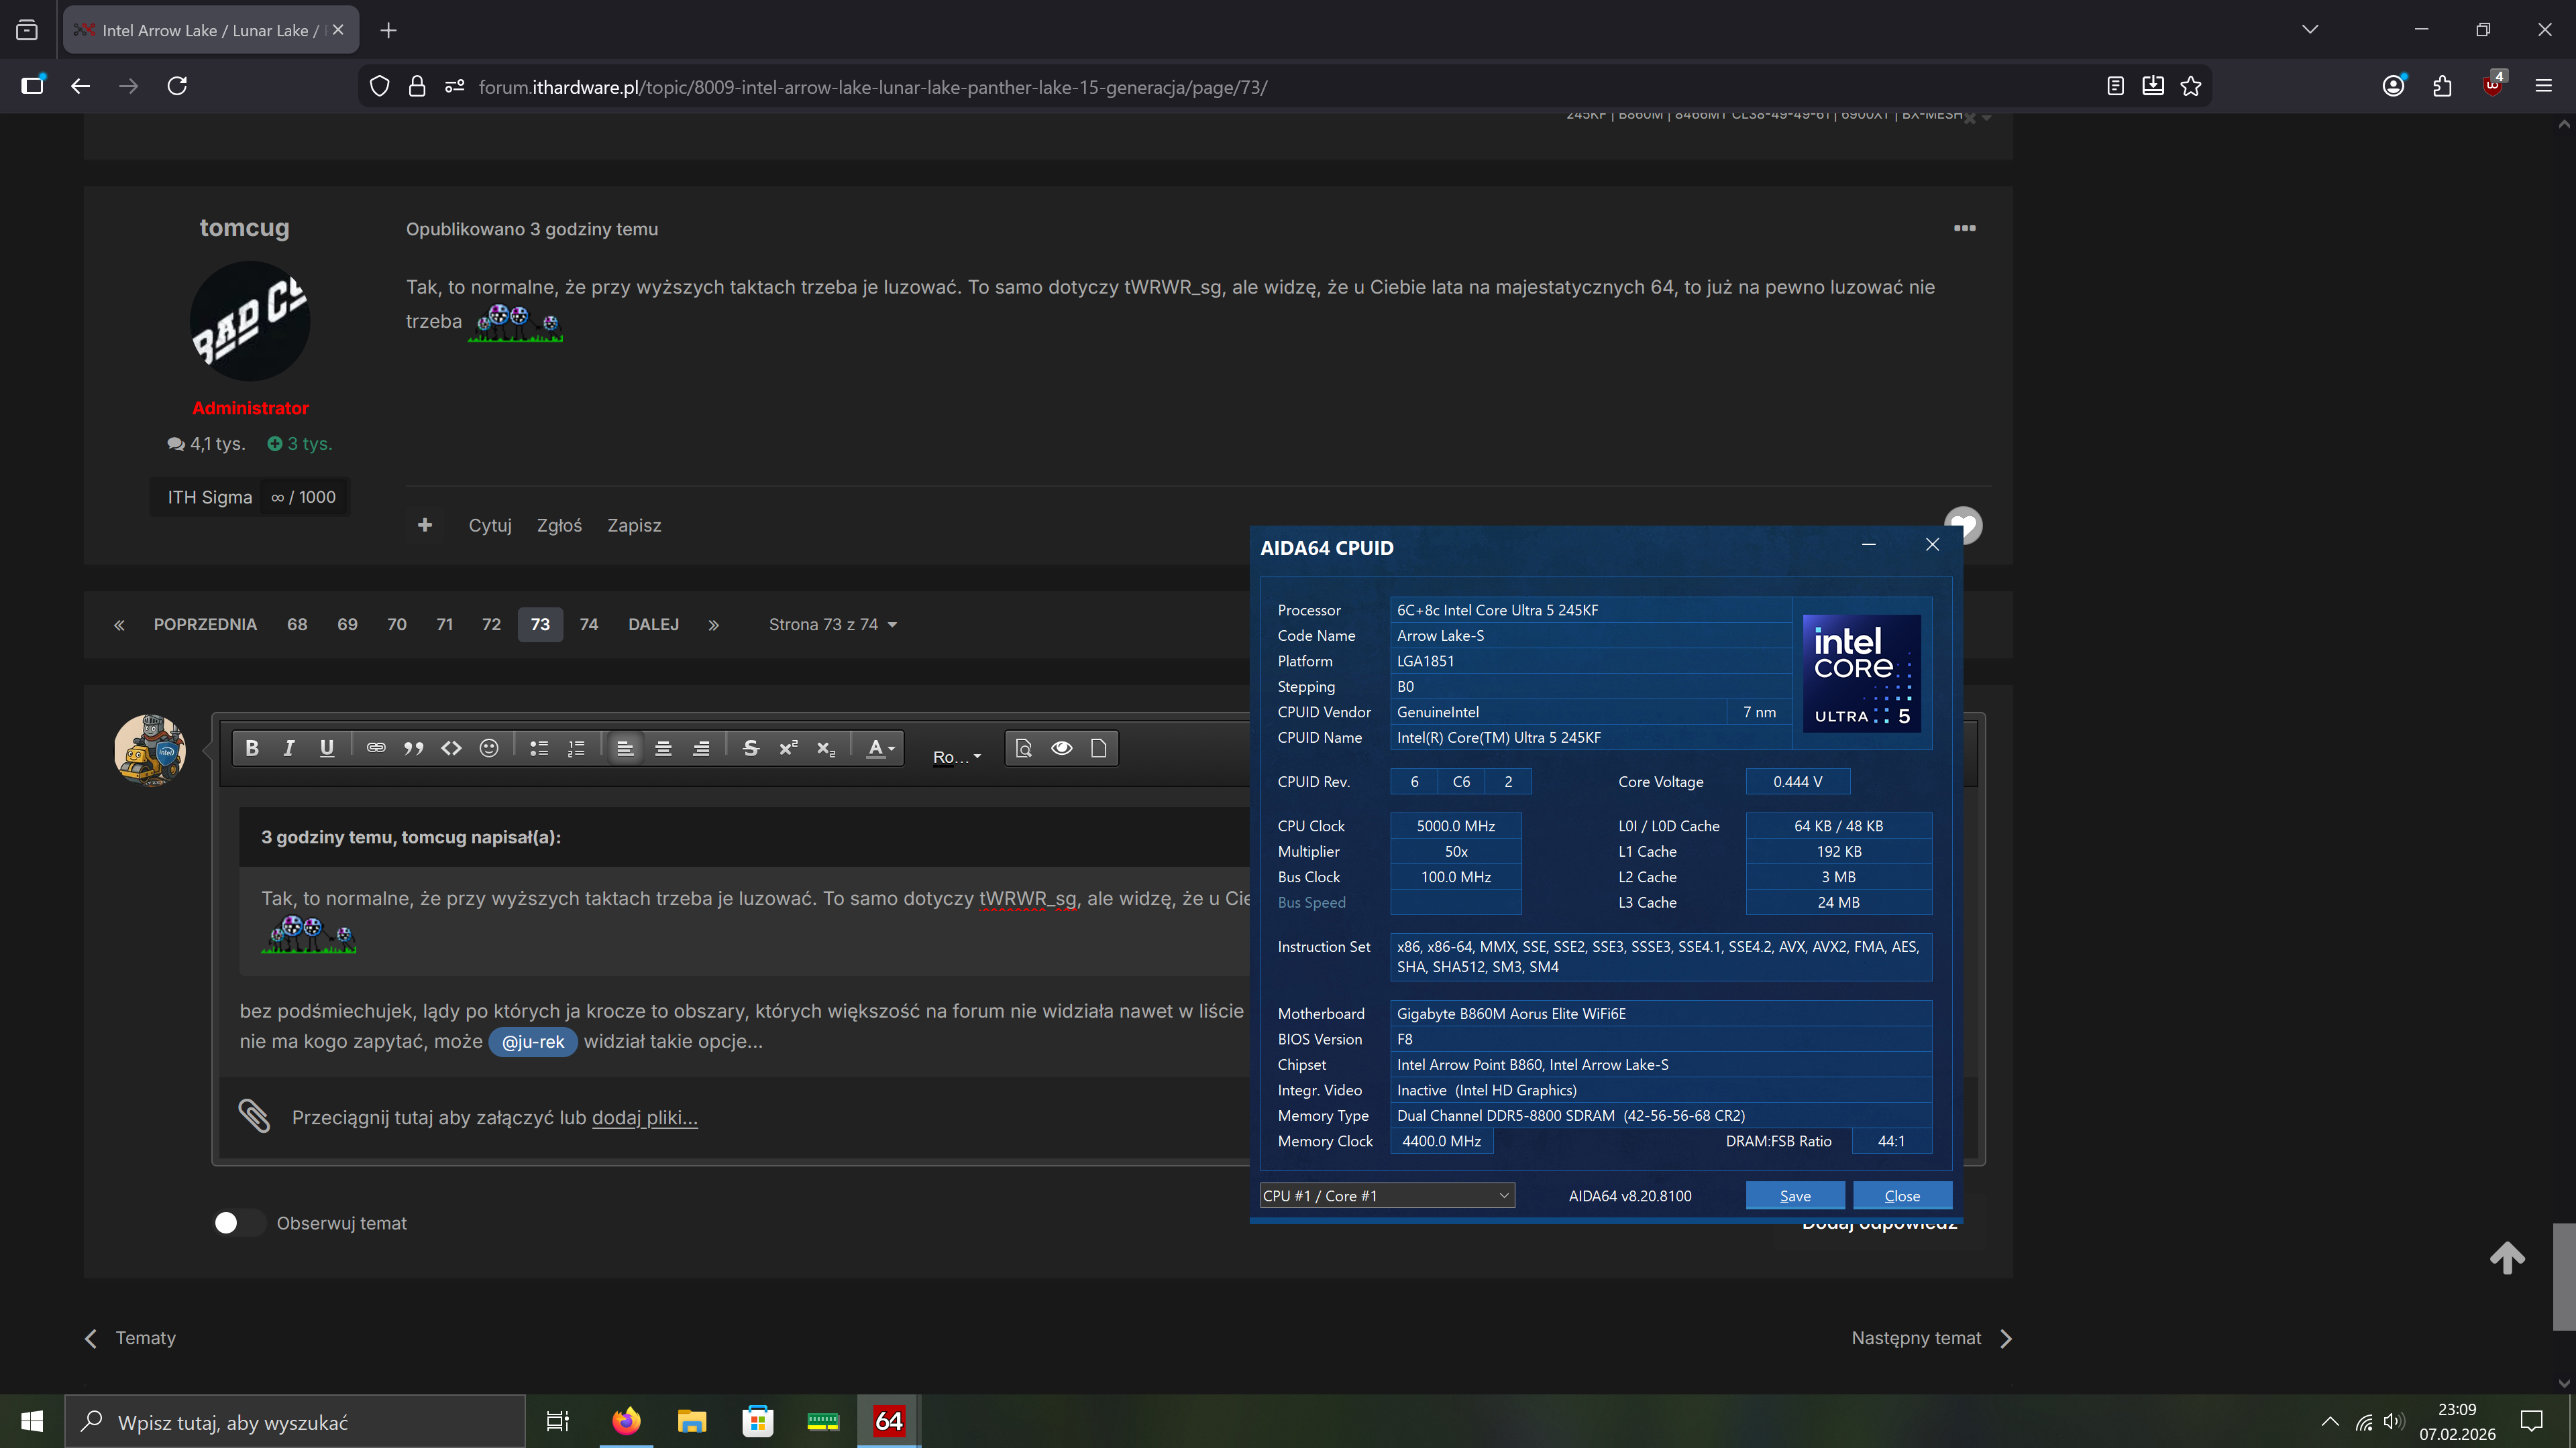Toggle bold formatting in editor

(x=252, y=749)
